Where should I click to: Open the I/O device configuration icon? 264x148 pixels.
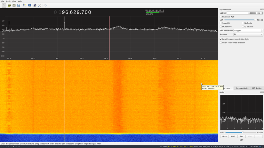(9, 5)
